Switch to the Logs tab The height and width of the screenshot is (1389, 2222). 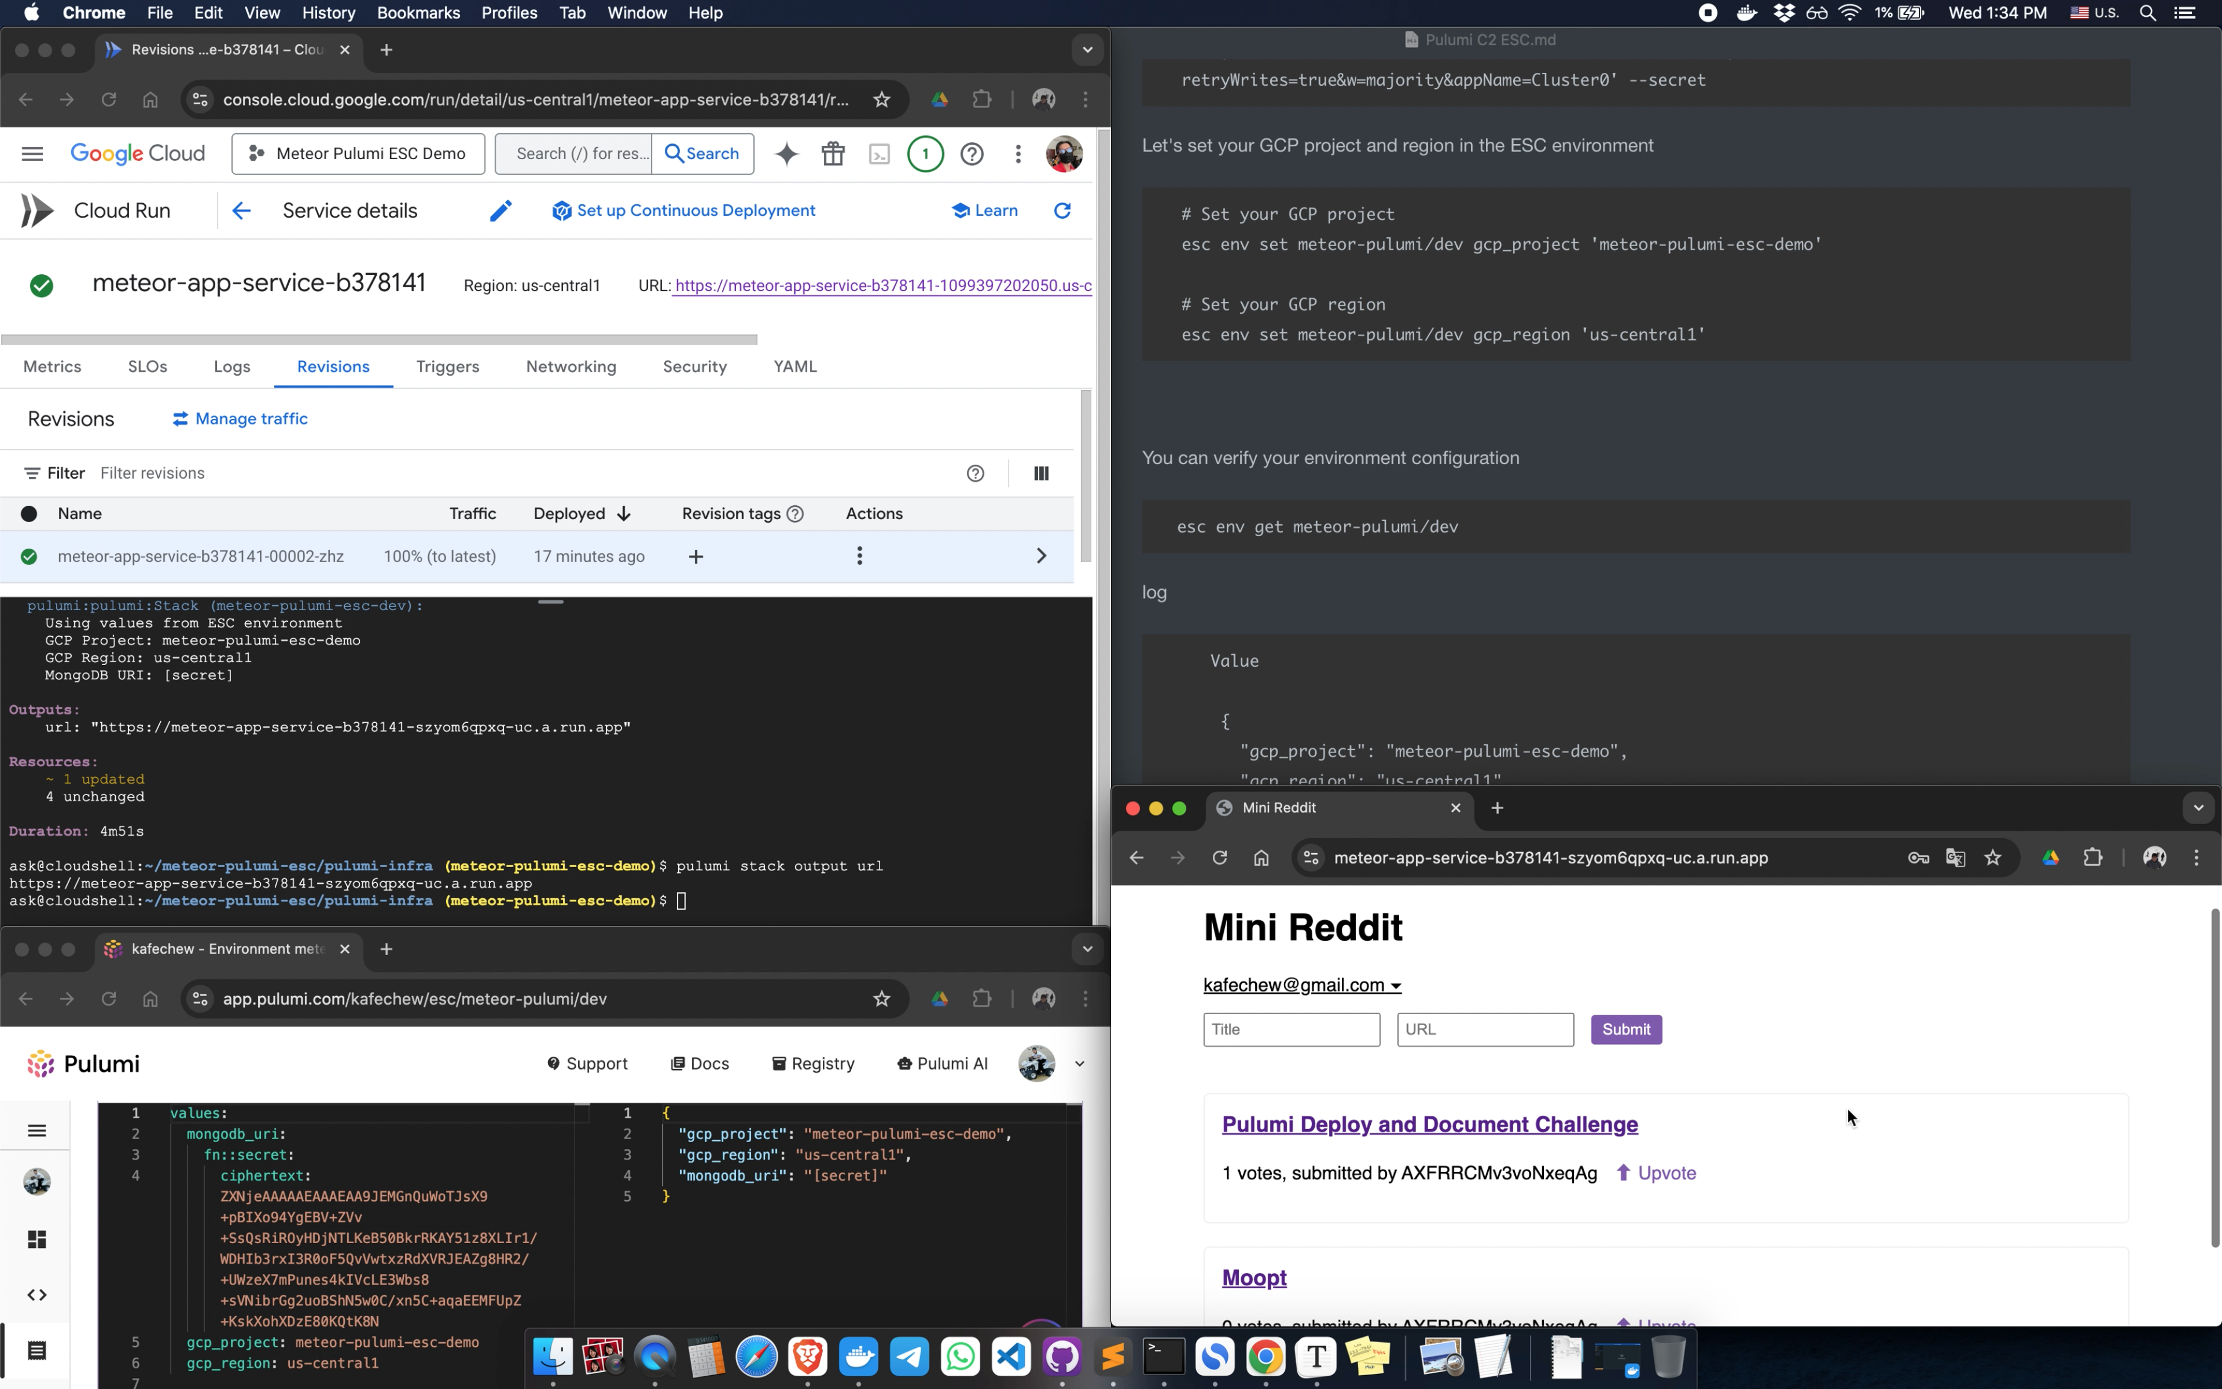pyautogui.click(x=231, y=366)
